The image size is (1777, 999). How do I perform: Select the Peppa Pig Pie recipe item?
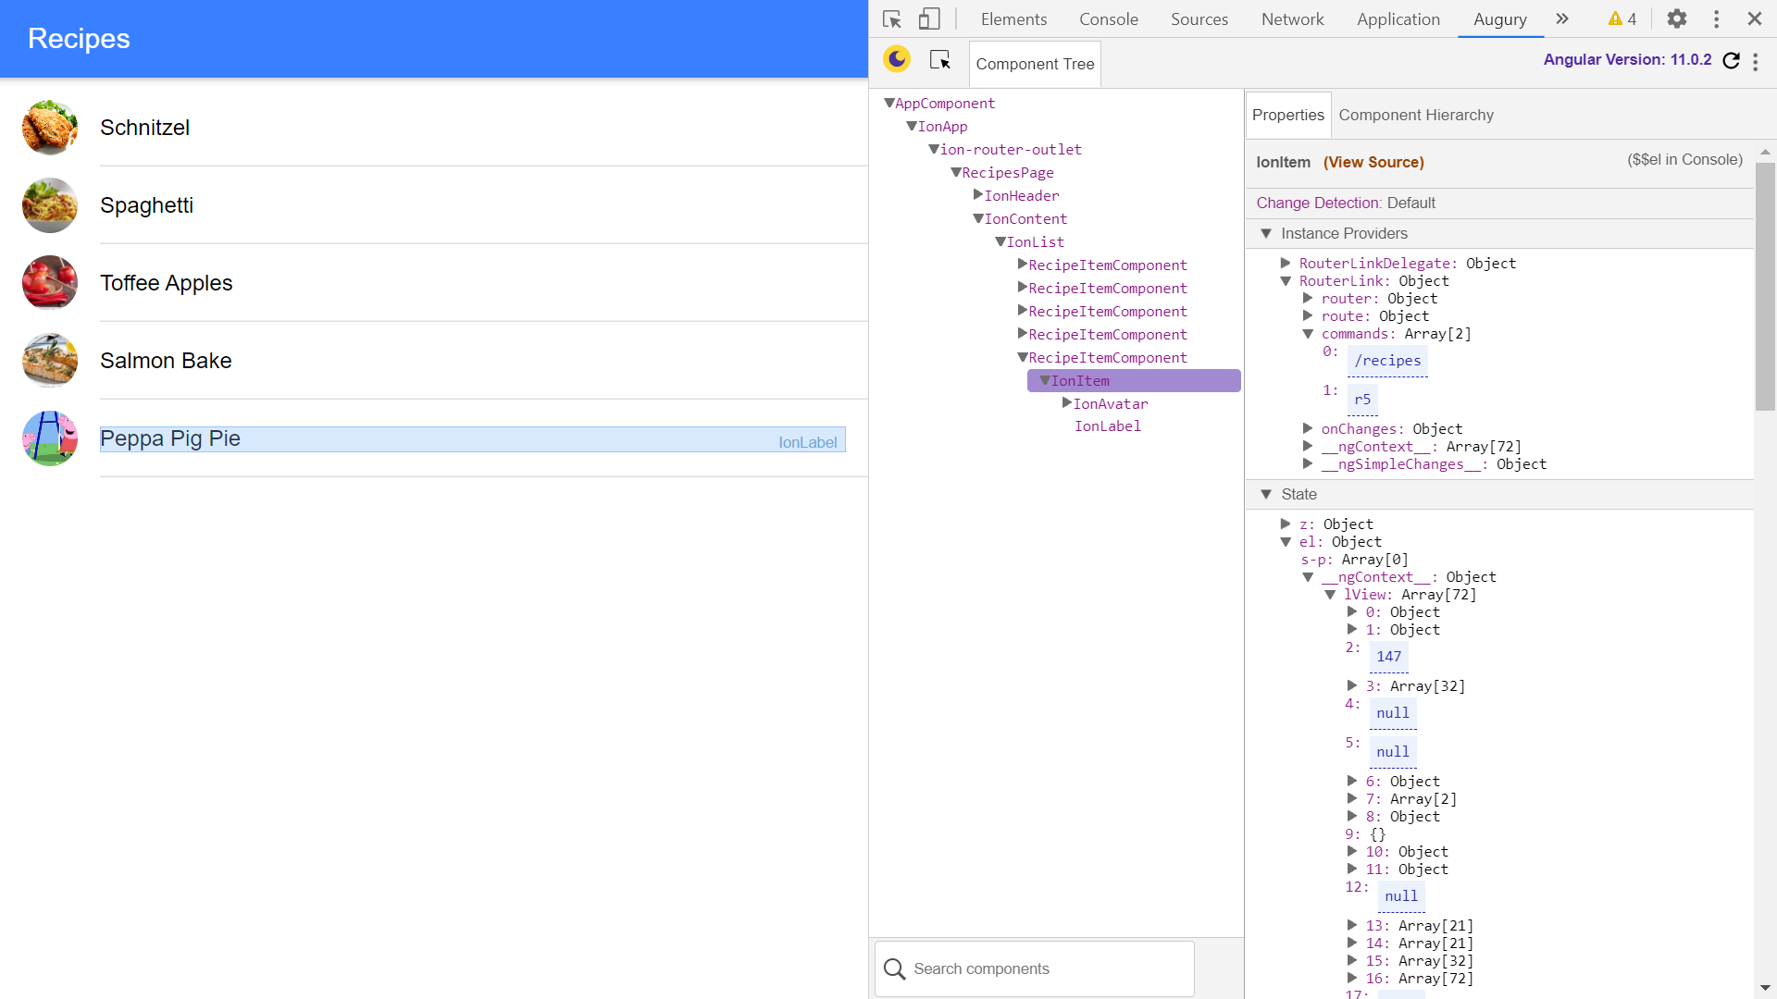click(474, 438)
